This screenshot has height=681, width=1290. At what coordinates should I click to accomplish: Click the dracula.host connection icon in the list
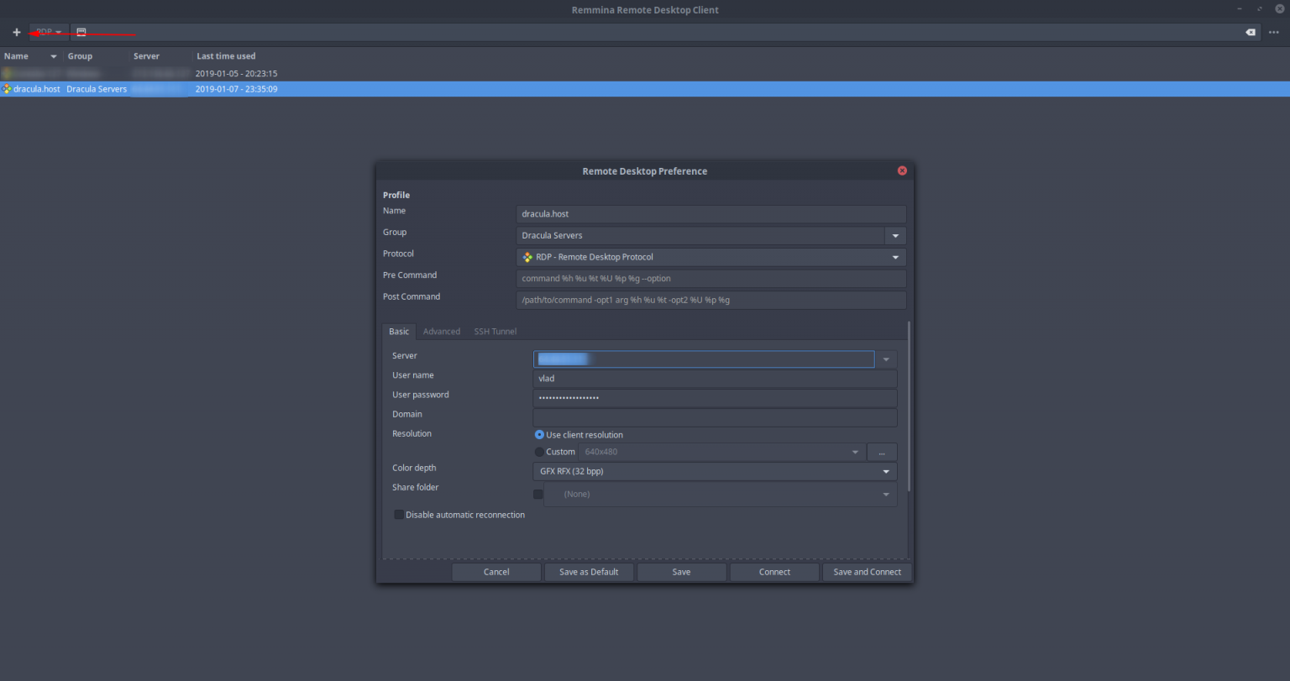tap(7, 88)
